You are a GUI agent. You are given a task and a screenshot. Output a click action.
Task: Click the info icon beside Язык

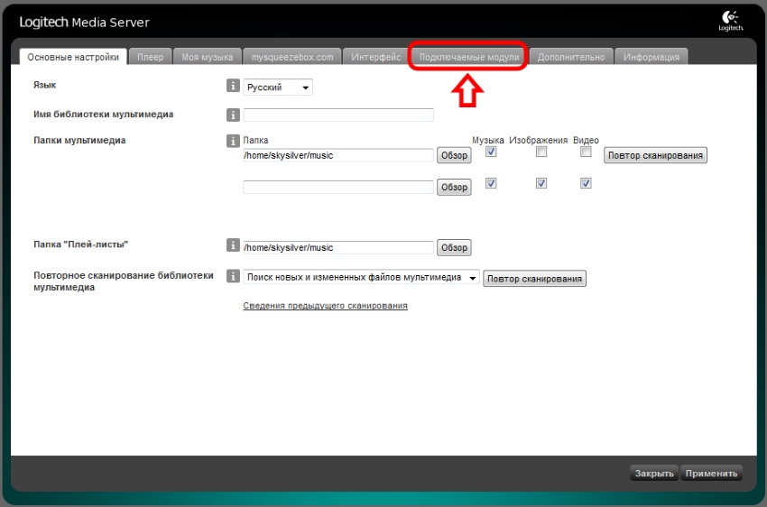click(x=233, y=86)
